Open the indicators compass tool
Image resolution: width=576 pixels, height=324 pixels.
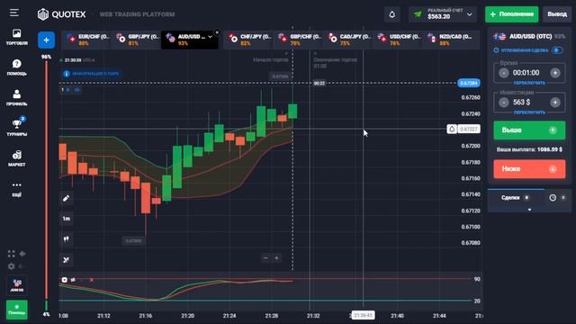coord(66,260)
